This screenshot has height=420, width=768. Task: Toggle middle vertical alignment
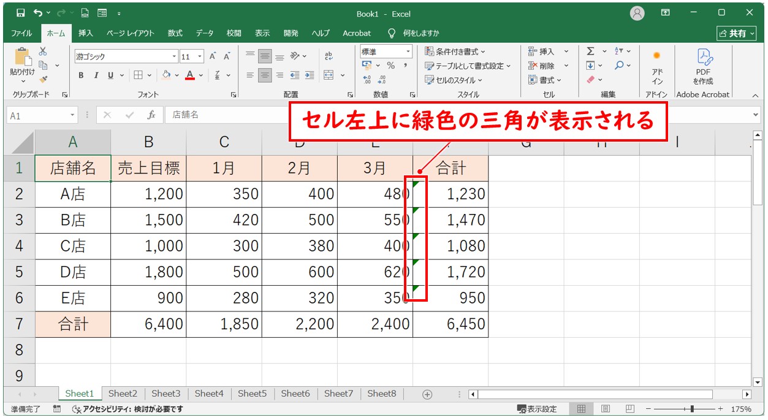(x=265, y=56)
